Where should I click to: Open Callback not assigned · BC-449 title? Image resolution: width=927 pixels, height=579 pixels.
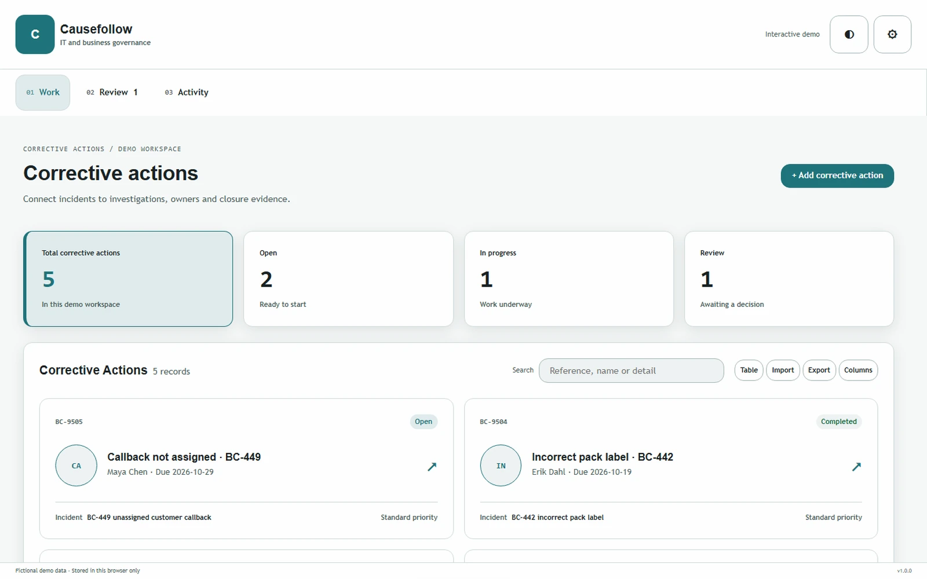tap(184, 457)
